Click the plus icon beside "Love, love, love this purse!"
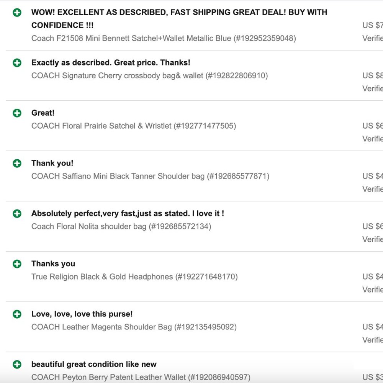This screenshot has width=383, height=383. 17,314
